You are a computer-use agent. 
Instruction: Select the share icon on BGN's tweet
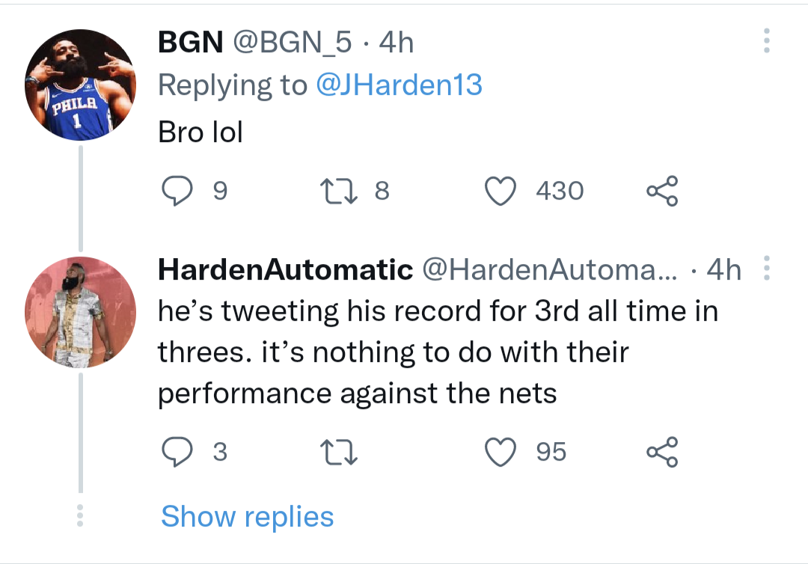point(661,190)
